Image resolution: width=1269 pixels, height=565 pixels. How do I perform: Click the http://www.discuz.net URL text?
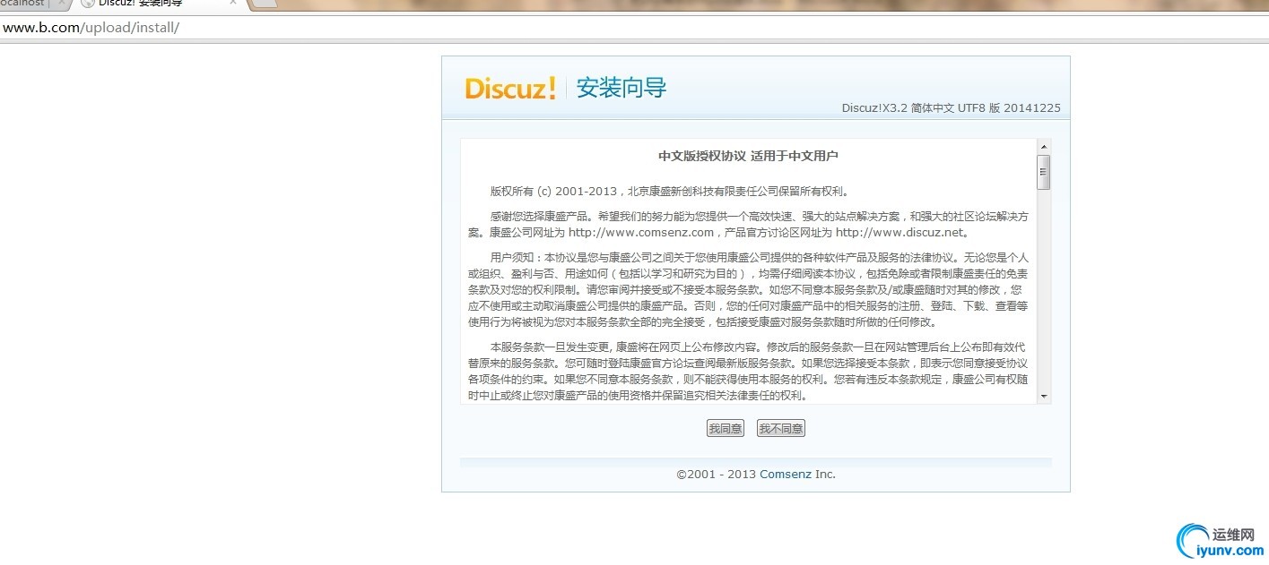900,233
